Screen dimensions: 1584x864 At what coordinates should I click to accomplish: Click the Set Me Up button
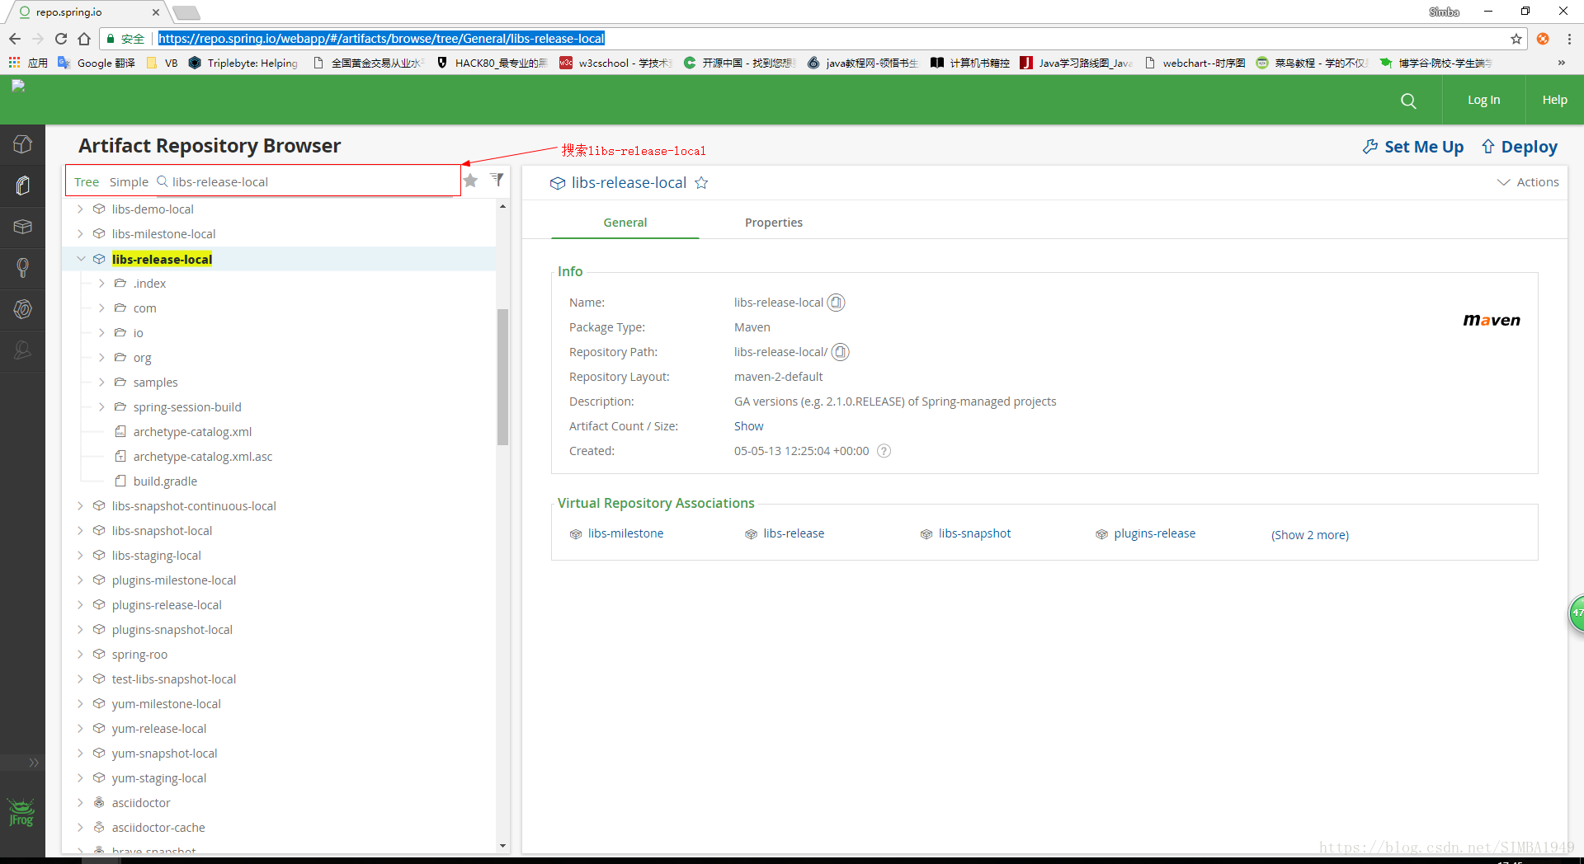[1412, 147]
